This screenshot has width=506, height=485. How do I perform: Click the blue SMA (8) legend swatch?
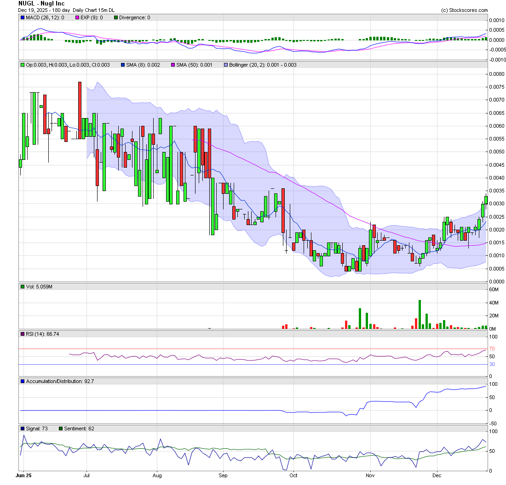point(123,65)
